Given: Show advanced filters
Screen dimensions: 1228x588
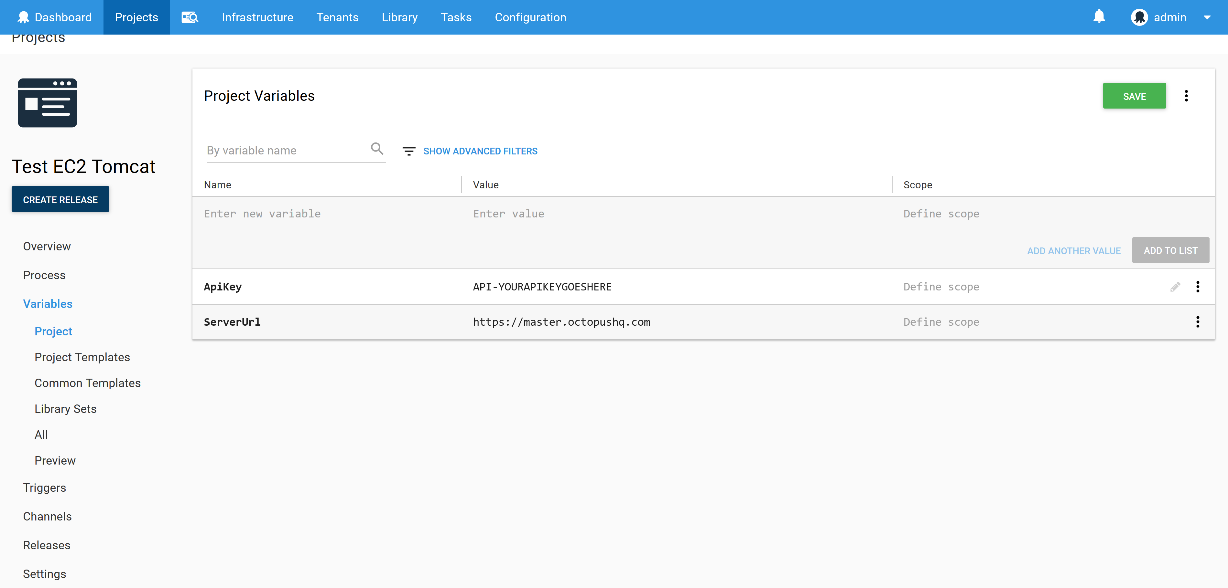Looking at the screenshot, I should click(x=480, y=152).
